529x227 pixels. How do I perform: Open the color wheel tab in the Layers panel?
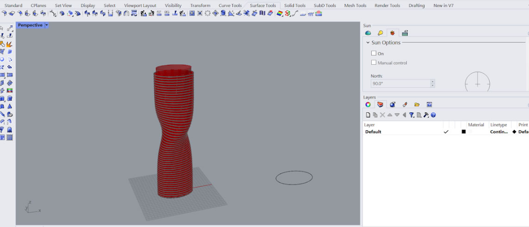(368, 104)
